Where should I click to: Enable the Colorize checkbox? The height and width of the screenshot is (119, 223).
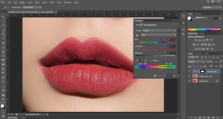tap(151, 61)
